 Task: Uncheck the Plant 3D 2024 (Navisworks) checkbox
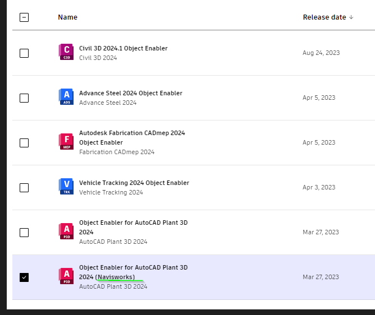pyautogui.click(x=24, y=277)
